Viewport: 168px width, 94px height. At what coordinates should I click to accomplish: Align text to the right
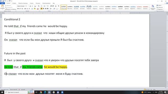click(x=46, y=9)
